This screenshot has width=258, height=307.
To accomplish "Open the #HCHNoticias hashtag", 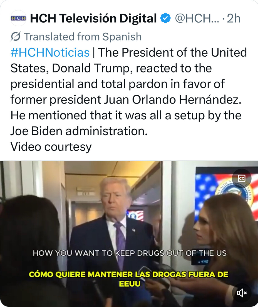I will click(x=50, y=52).
